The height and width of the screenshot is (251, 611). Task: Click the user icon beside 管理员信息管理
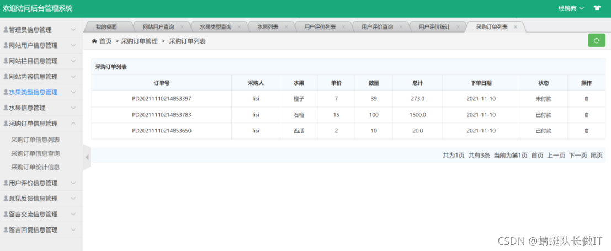(6, 30)
